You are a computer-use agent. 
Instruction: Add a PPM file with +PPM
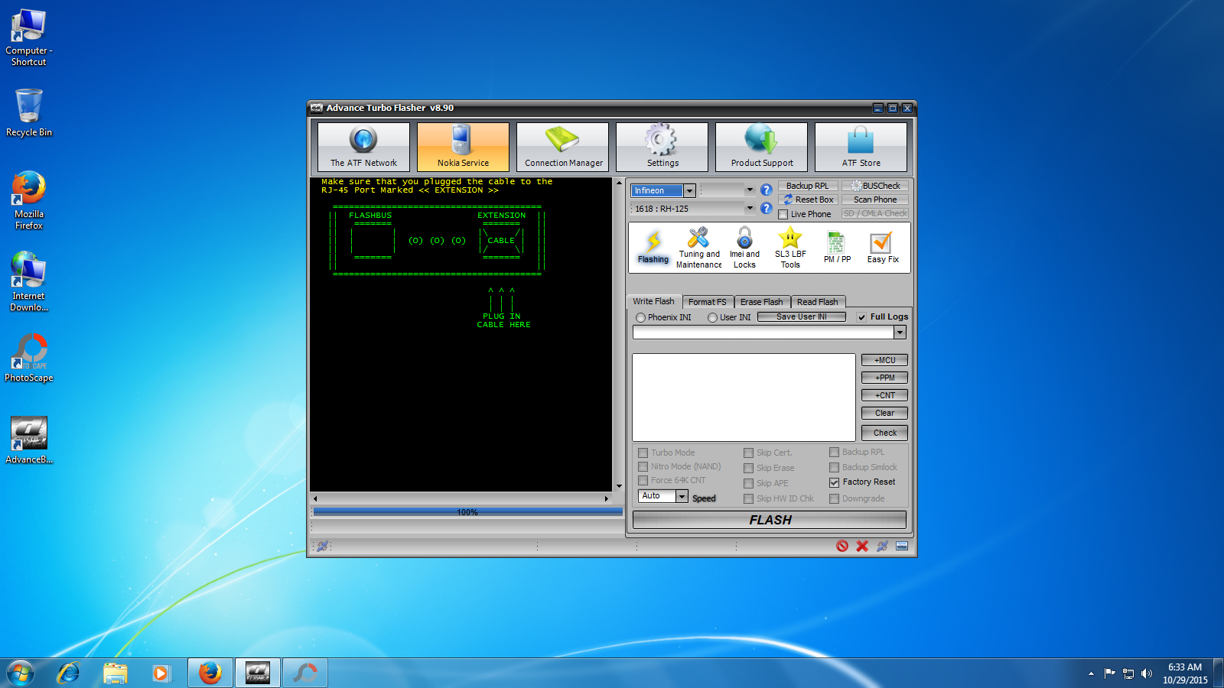coord(884,378)
